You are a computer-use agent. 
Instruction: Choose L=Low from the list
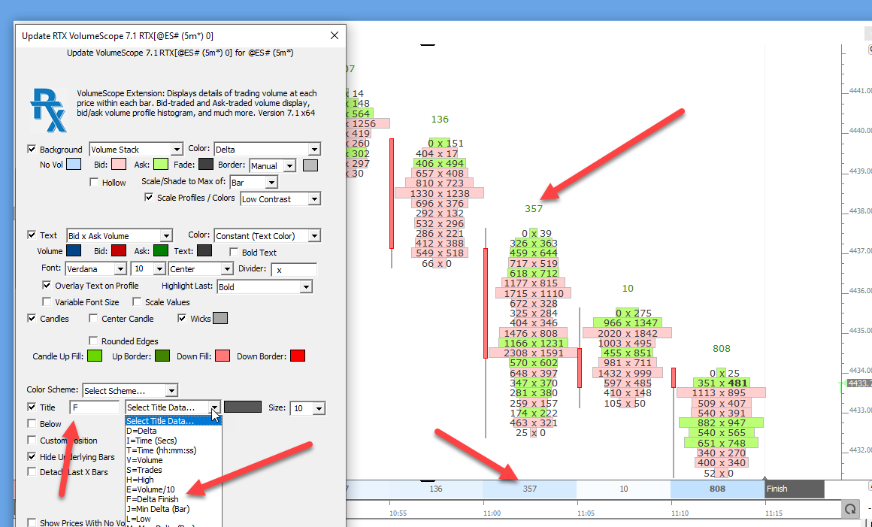[174, 519]
